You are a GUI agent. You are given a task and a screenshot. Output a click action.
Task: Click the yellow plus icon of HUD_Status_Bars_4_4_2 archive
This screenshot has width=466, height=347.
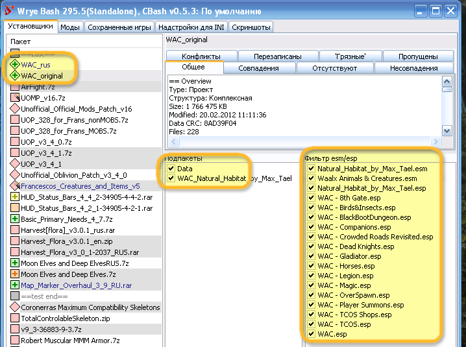(x=14, y=197)
